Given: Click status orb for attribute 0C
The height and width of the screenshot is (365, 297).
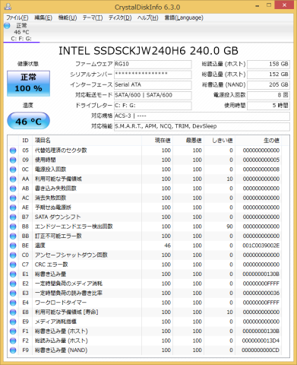Looking at the screenshot, I should (13, 170).
